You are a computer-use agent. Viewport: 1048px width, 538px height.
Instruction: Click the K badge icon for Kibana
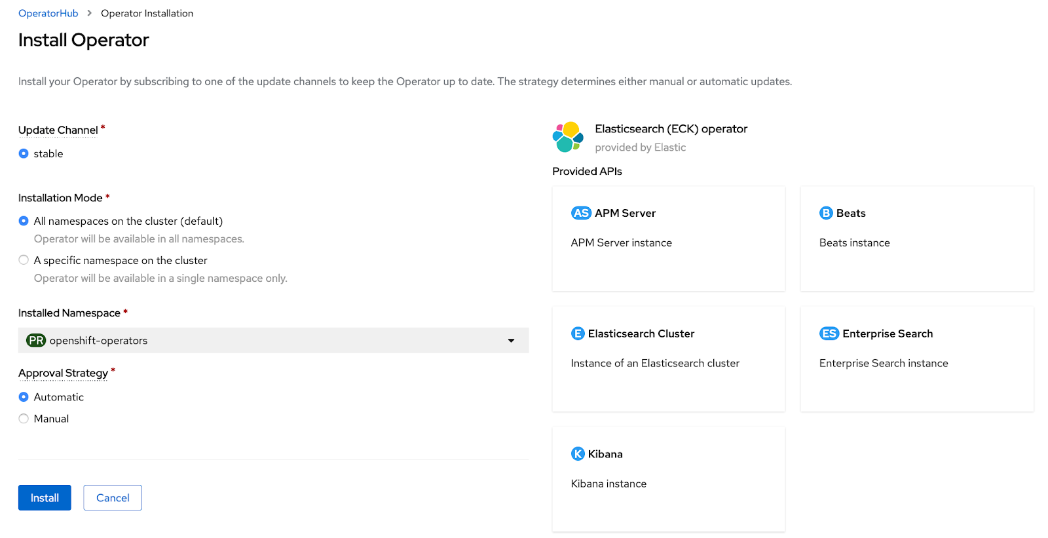point(578,454)
